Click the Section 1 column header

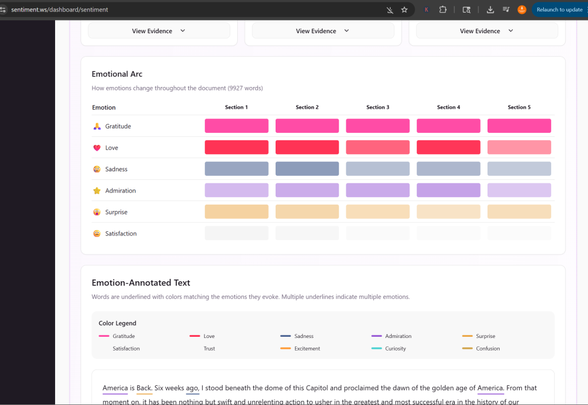[x=236, y=107]
